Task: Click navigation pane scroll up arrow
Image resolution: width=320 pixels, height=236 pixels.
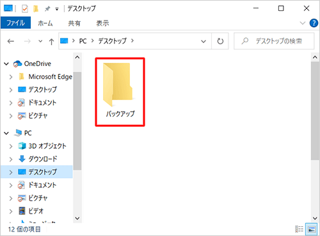Action: coord(77,57)
